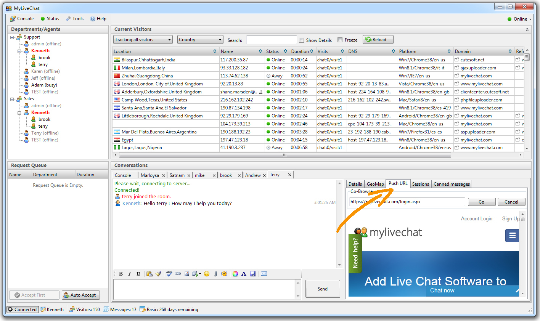The image size is (540, 321).
Task: Close the terry conversation tab
Action: [289, 175]
